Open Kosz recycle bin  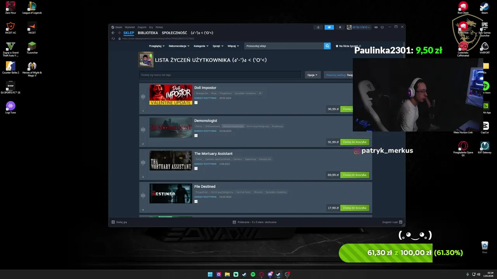[x=485, y=247]
